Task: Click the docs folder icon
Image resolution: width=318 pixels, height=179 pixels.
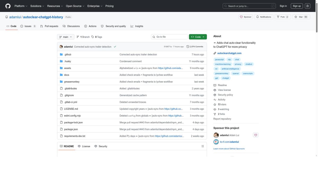Action: click(x=61, y=75)
